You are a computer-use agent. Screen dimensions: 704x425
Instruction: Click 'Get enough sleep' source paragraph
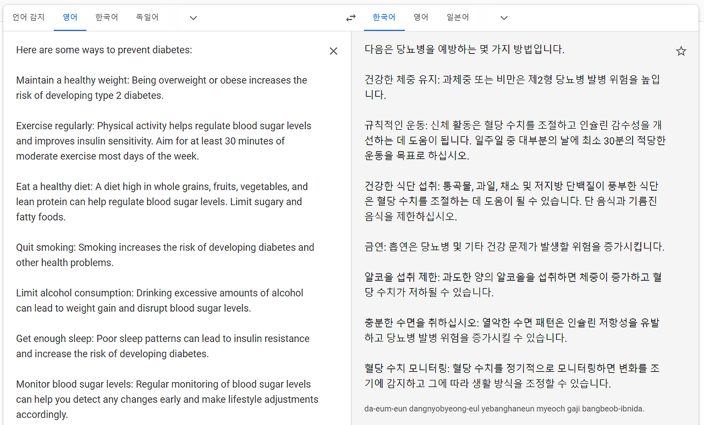[x=163, y=346]
